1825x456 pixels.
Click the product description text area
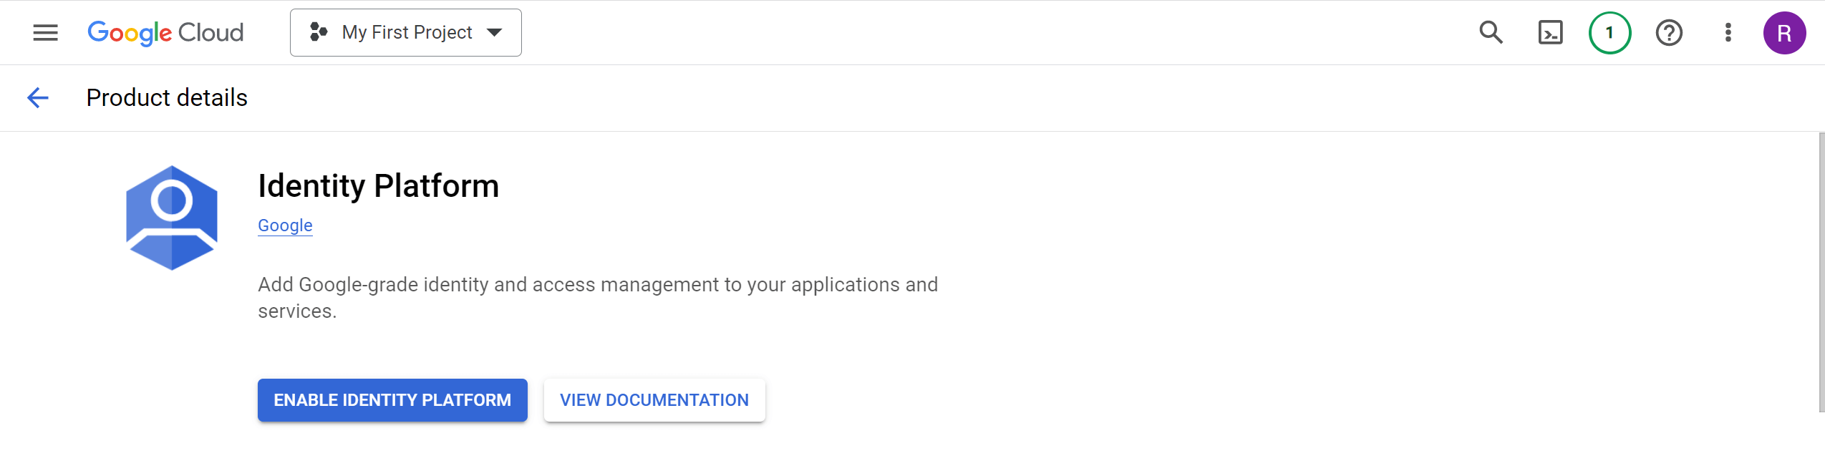coord(597,296)
